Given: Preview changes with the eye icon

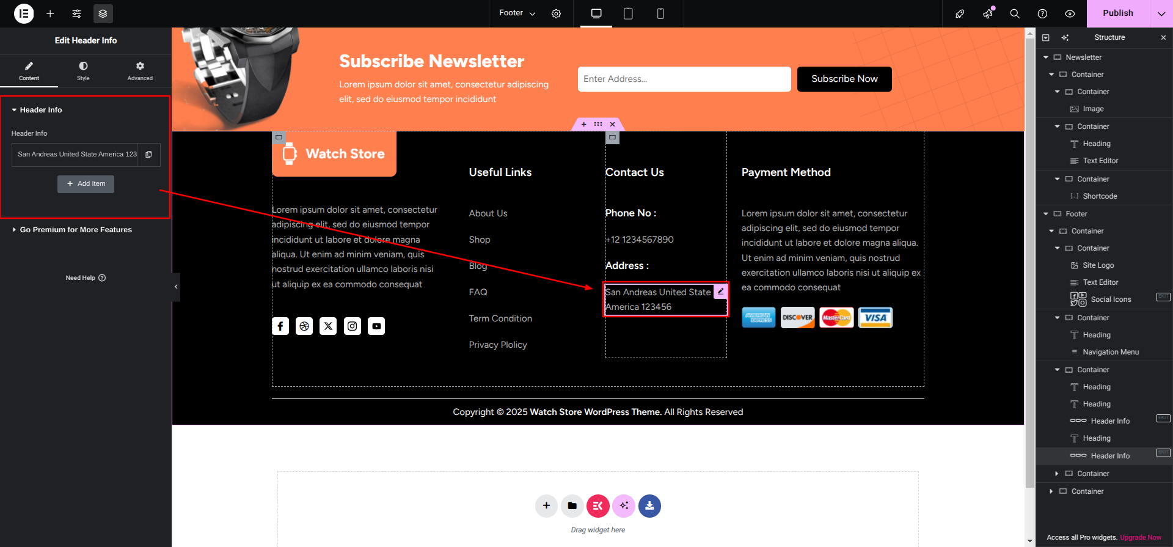Looking at the screenshot, I should (x=1070, y=13).
